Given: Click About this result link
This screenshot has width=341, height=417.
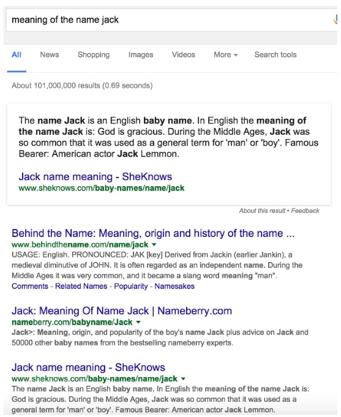Looking at the screenshot, I should click(x=262, y=211).
